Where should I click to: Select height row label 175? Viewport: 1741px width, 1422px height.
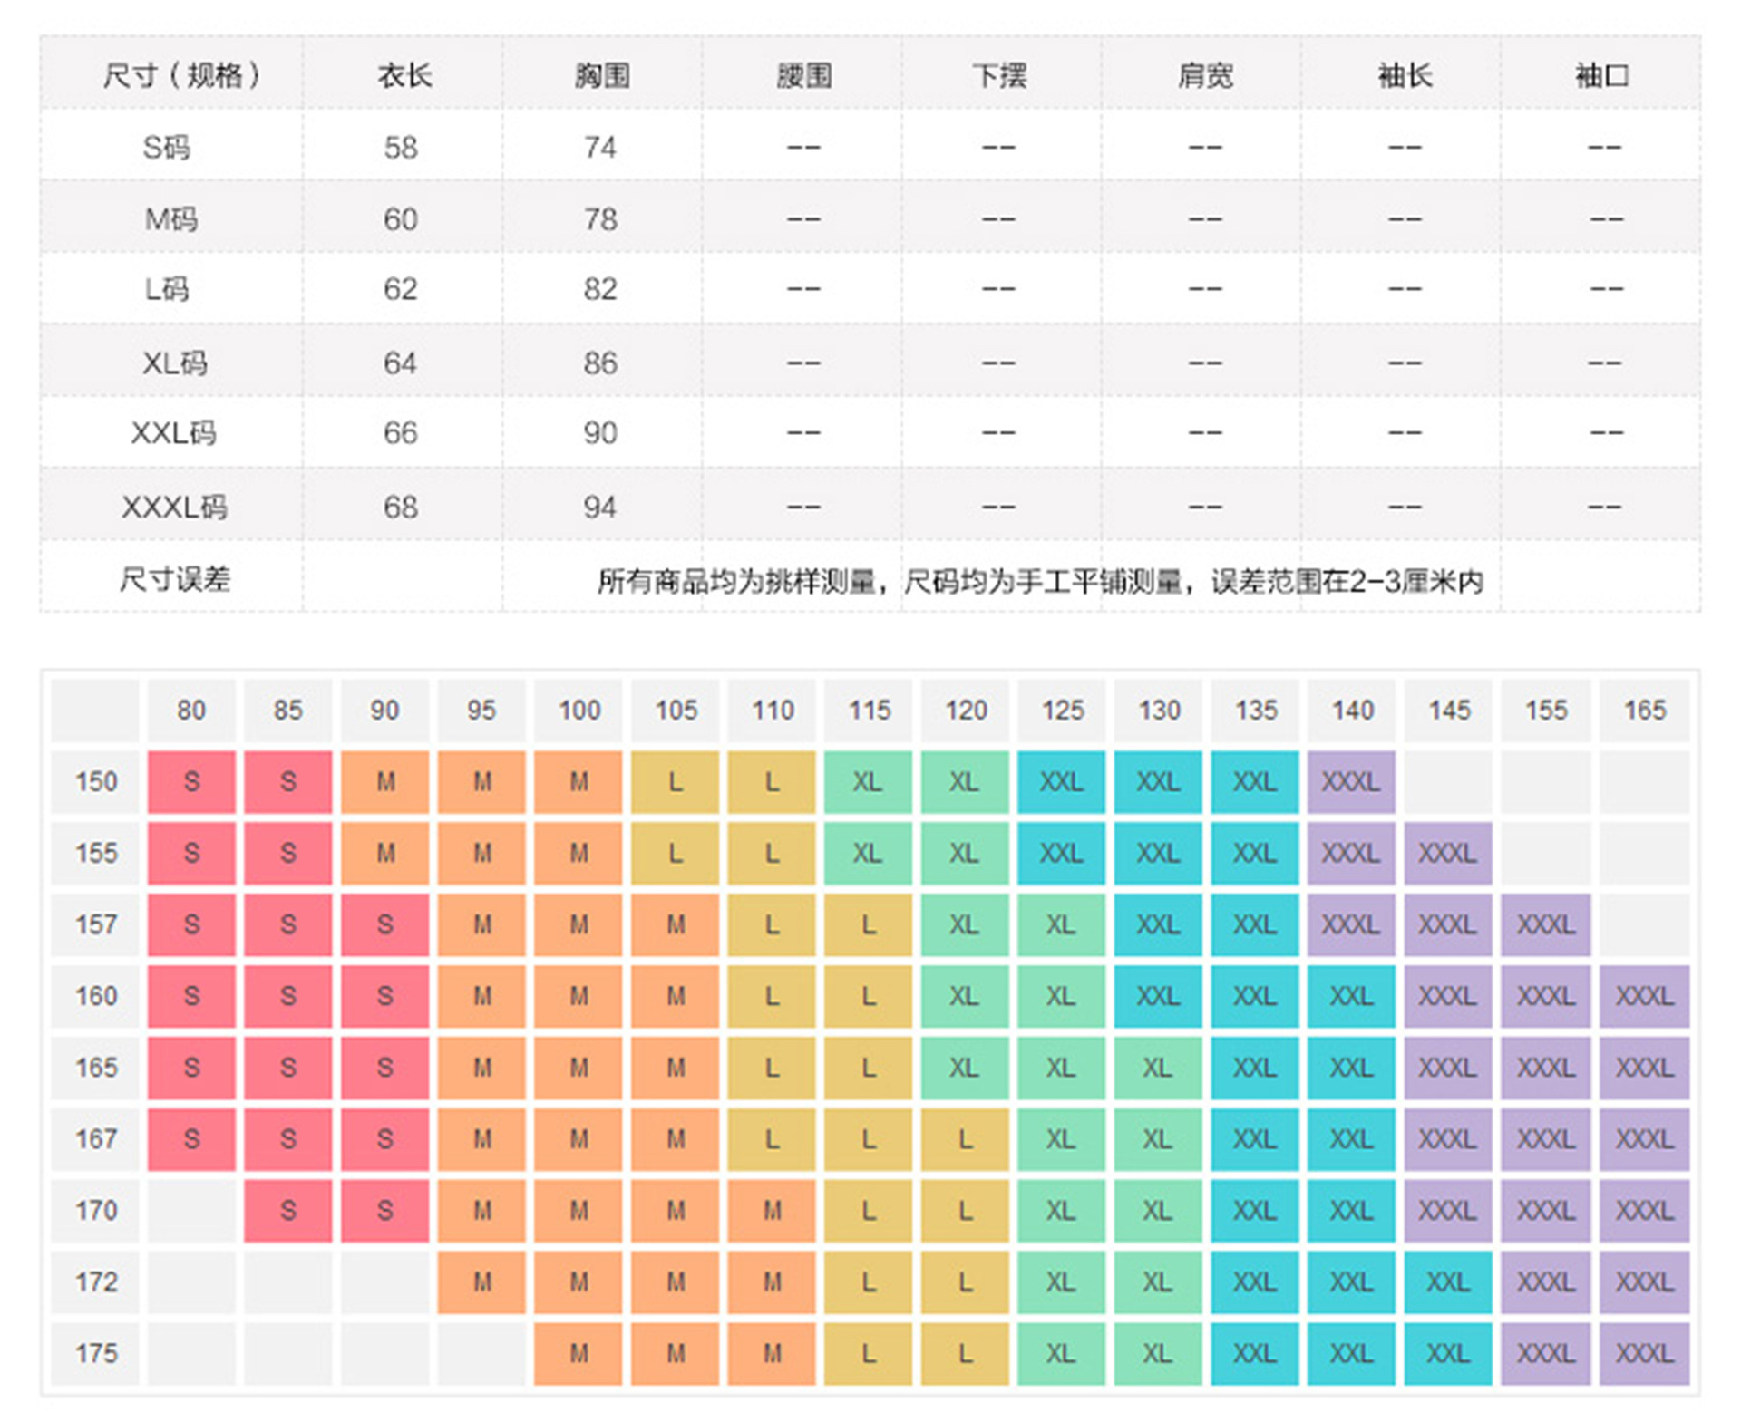pos(96,1353)
